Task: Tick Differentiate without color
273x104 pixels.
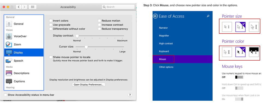Action: (51, 29)
